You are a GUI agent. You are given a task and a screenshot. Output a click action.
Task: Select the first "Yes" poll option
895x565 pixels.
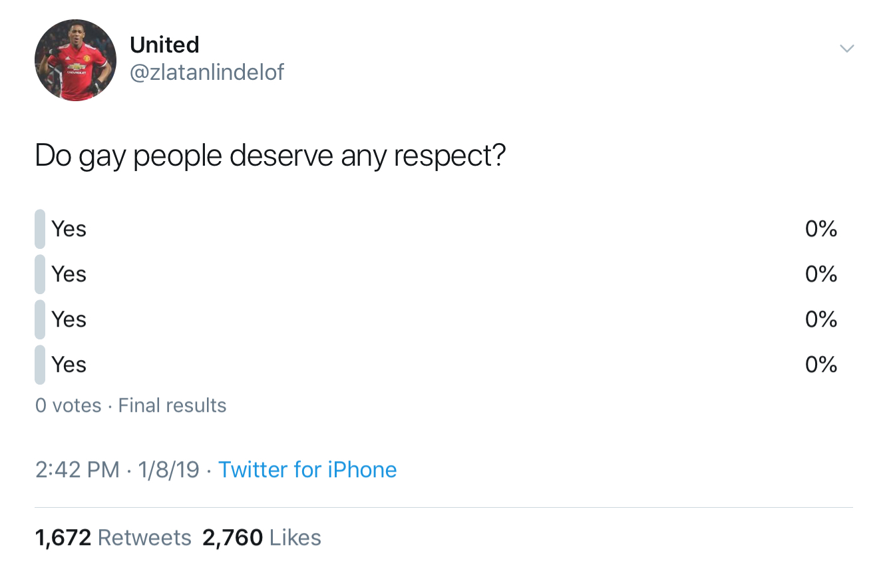[69, 229]
